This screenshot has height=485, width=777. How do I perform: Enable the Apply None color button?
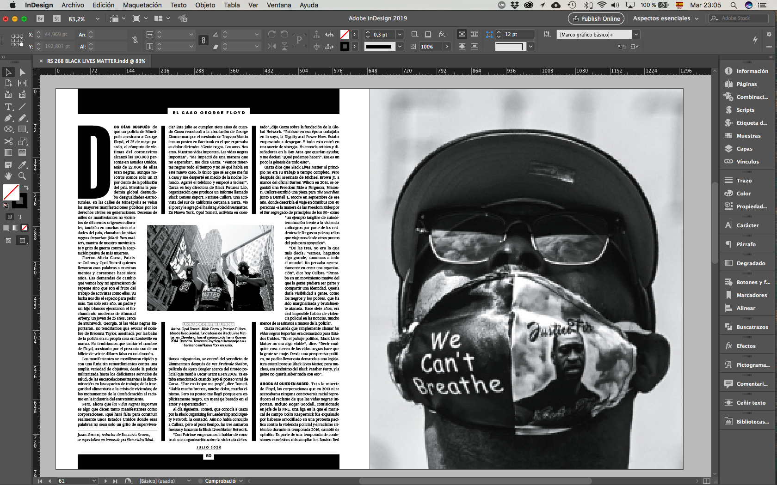pos(25,228)
